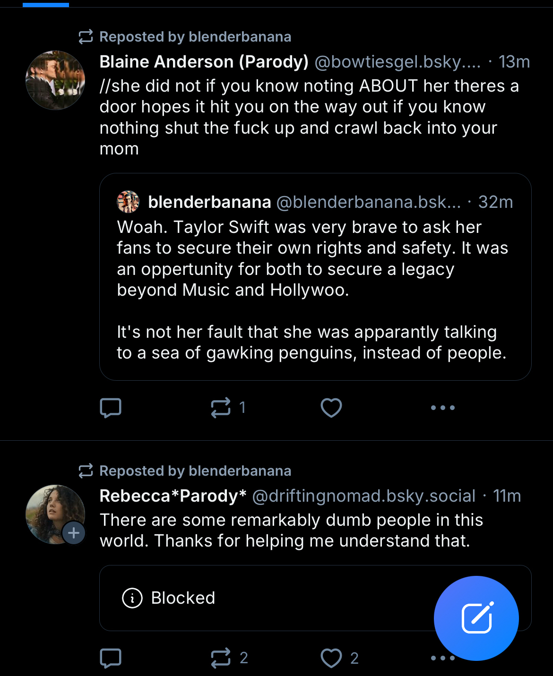
Task: Repost Rebecca Parody's post
Action: click(x=221, y=658)
